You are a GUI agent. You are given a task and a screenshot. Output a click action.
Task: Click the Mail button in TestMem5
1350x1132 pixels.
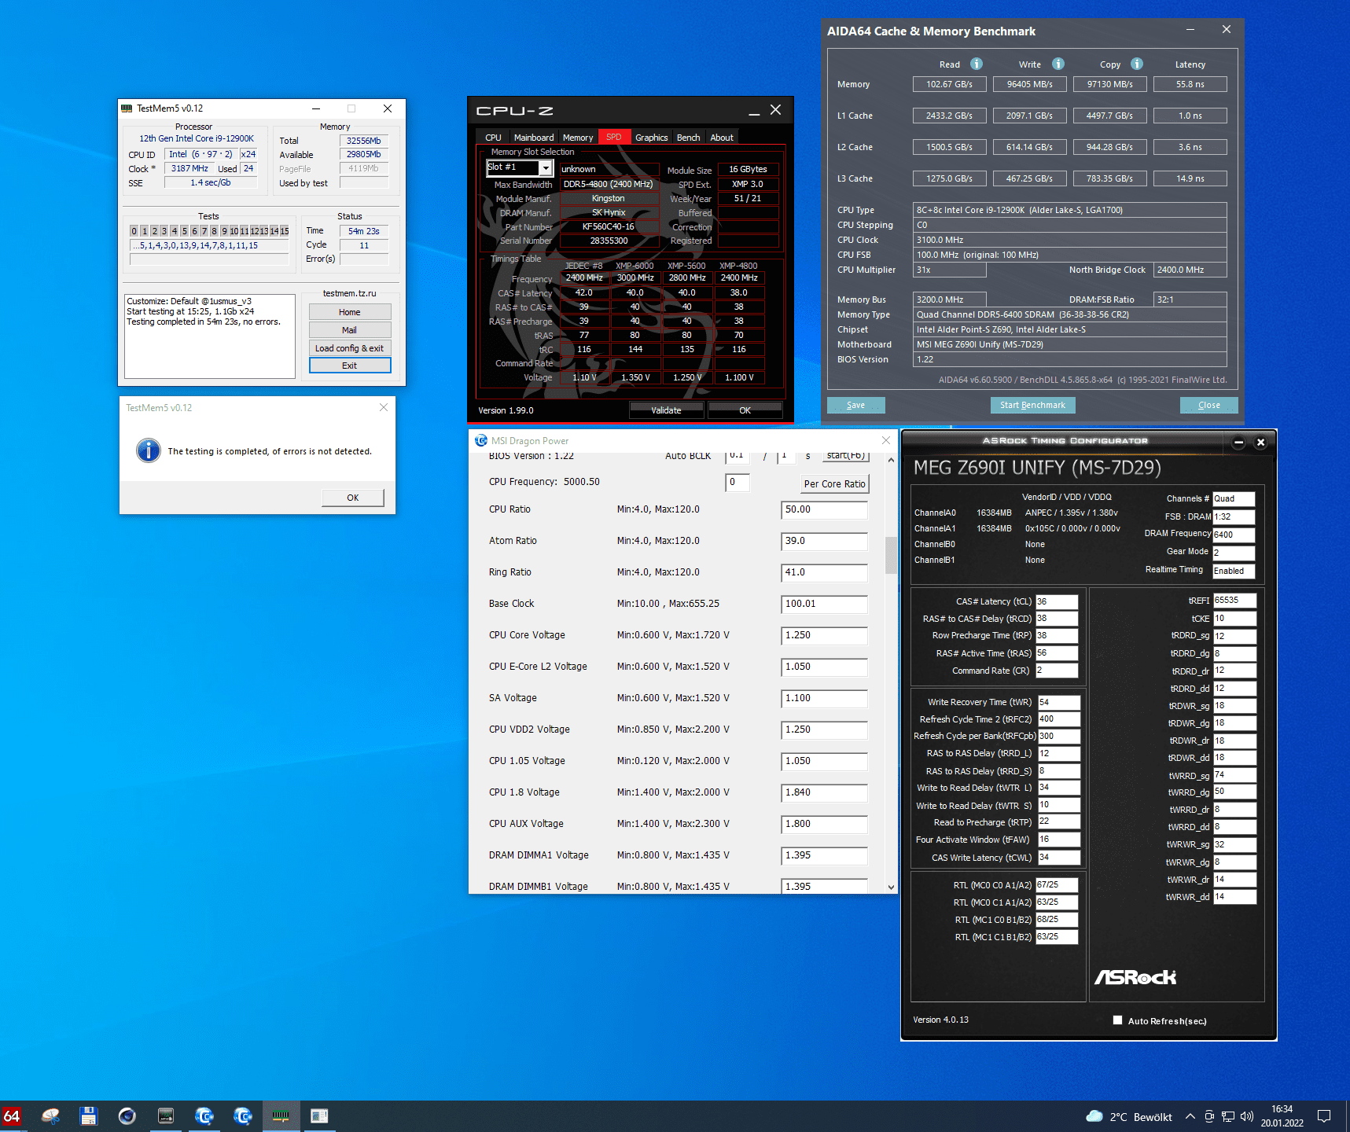click(x=350, y=330)
